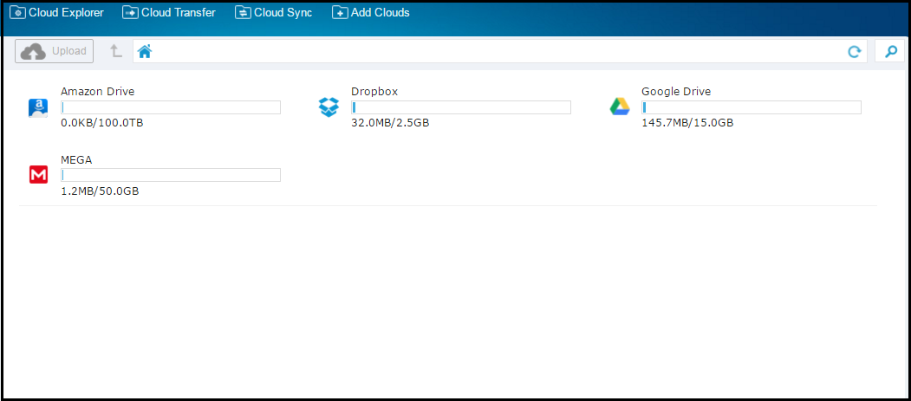
Task: Open the Cloud Sync tab
Action: [x=273, y=13]
